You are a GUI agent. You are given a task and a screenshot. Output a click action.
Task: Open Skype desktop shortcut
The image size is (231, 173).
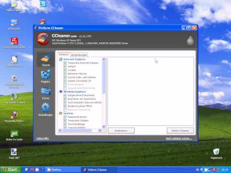click(x=43, y=6)
